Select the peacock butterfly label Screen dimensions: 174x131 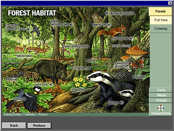(121, 65)
